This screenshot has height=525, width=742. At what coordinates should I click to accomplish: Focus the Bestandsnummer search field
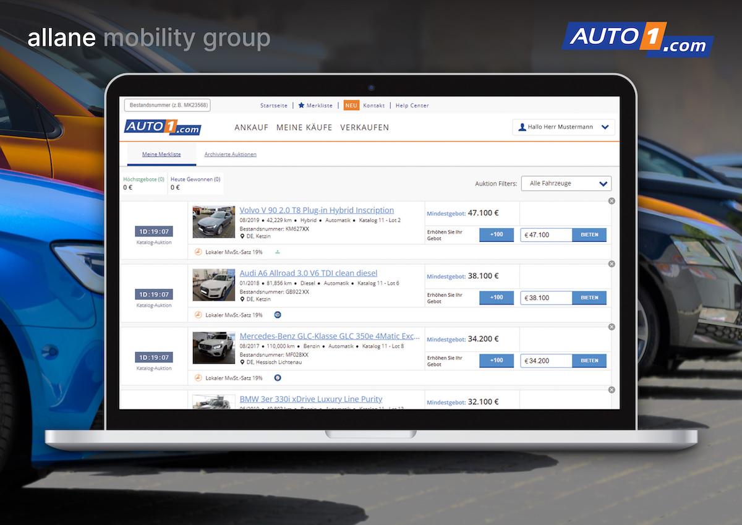[167, 105]
